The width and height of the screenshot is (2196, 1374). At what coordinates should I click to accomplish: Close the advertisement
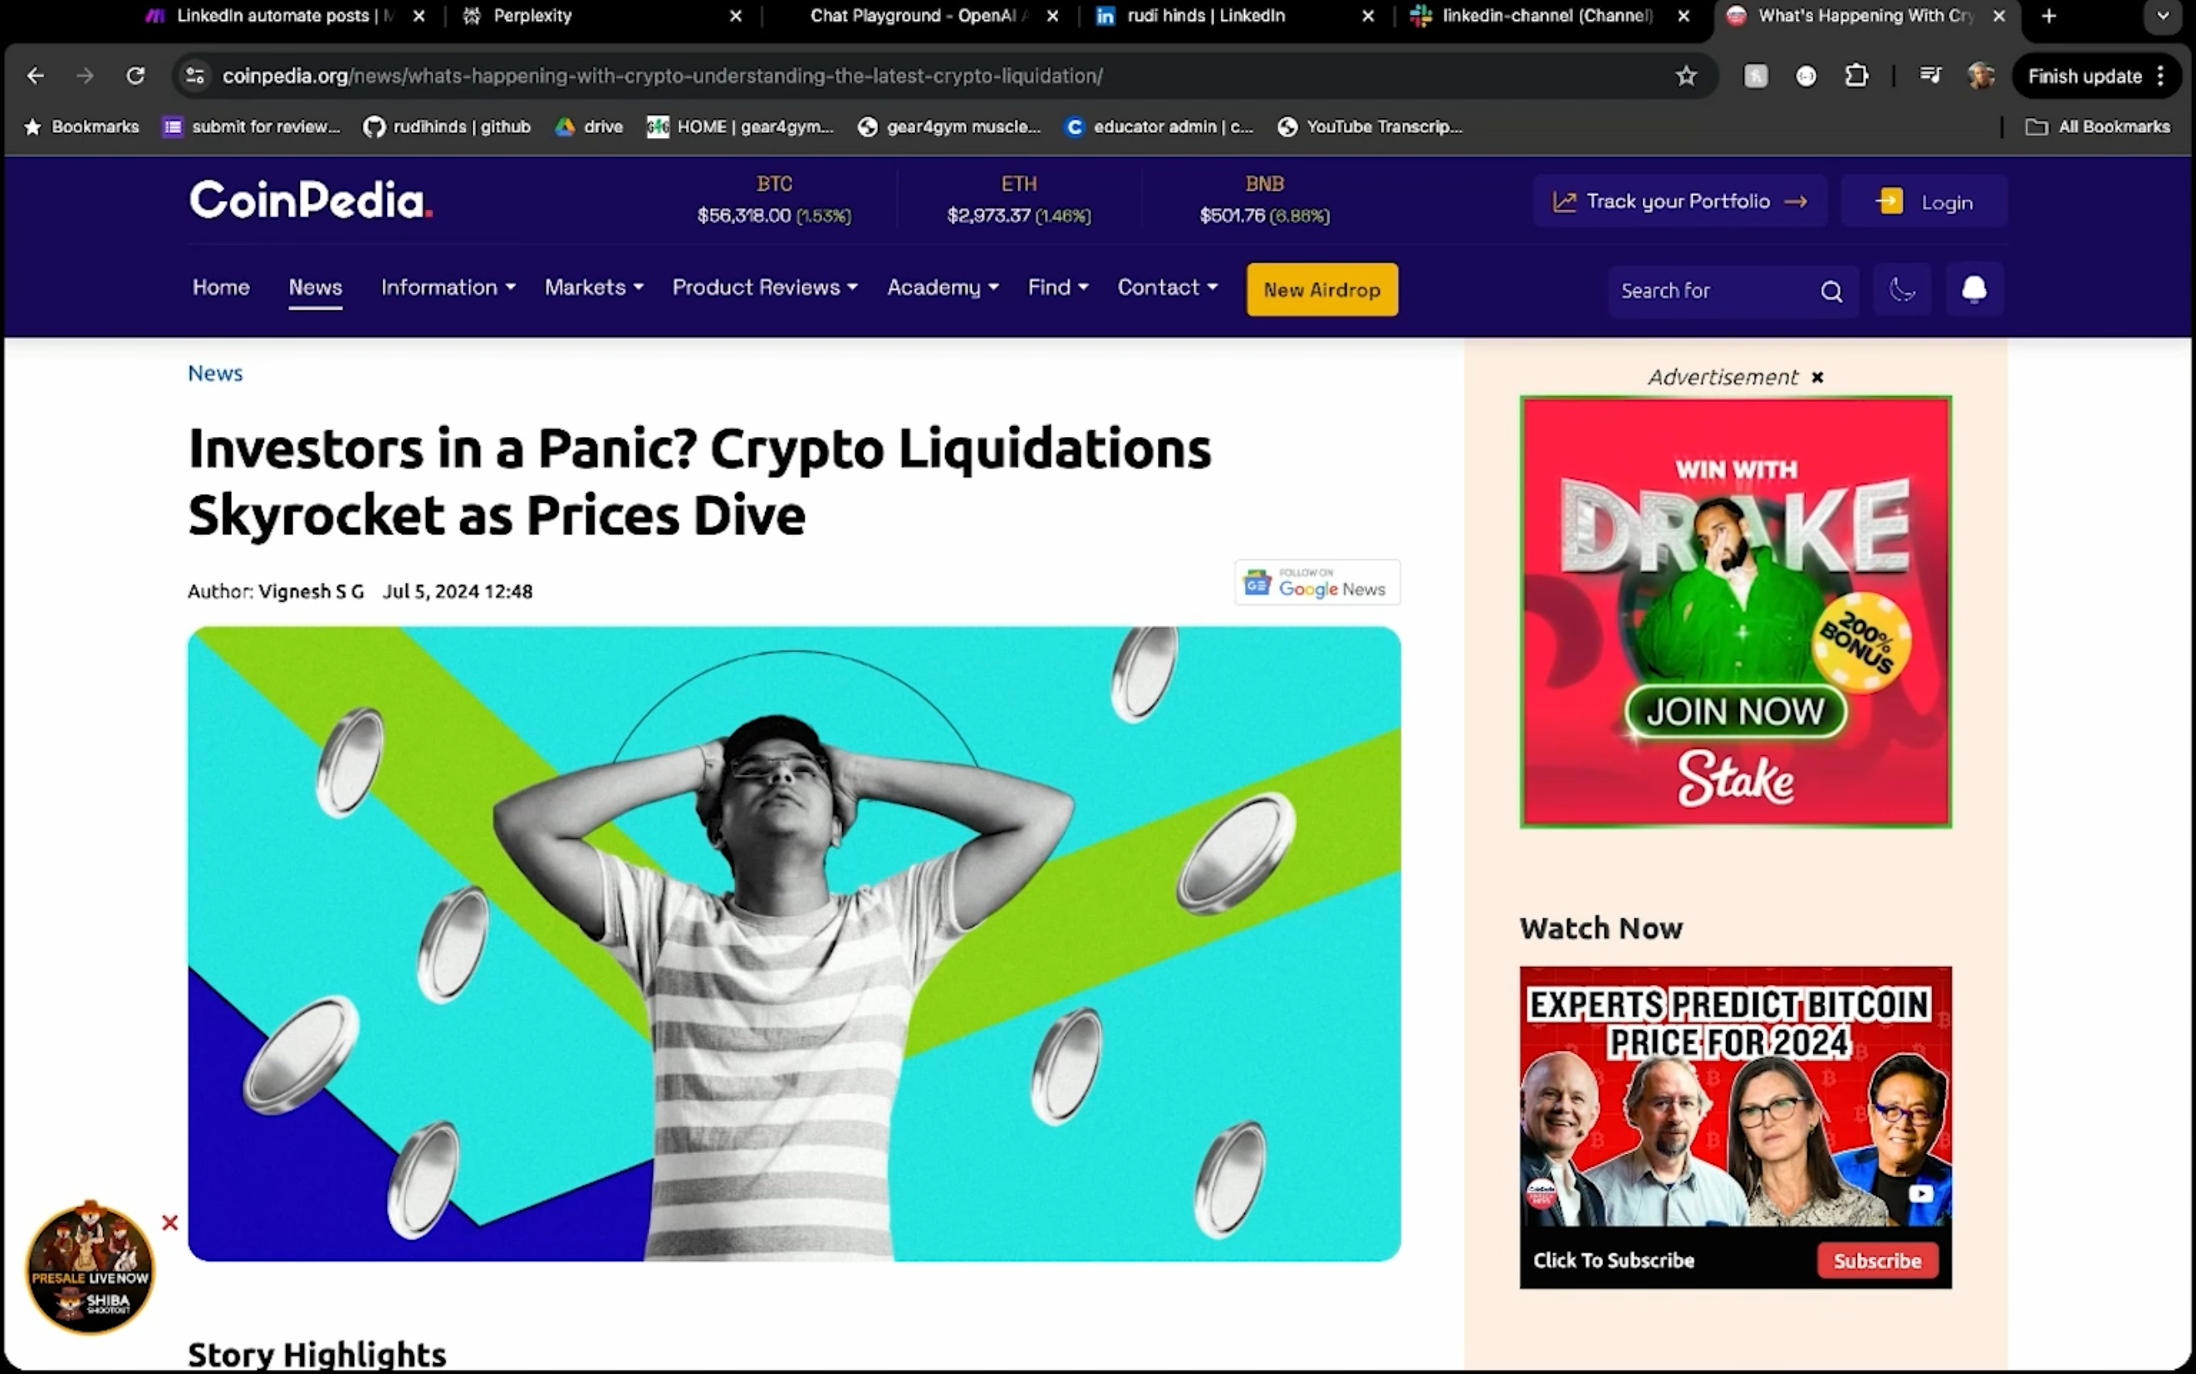click(x=1817, y=377)
